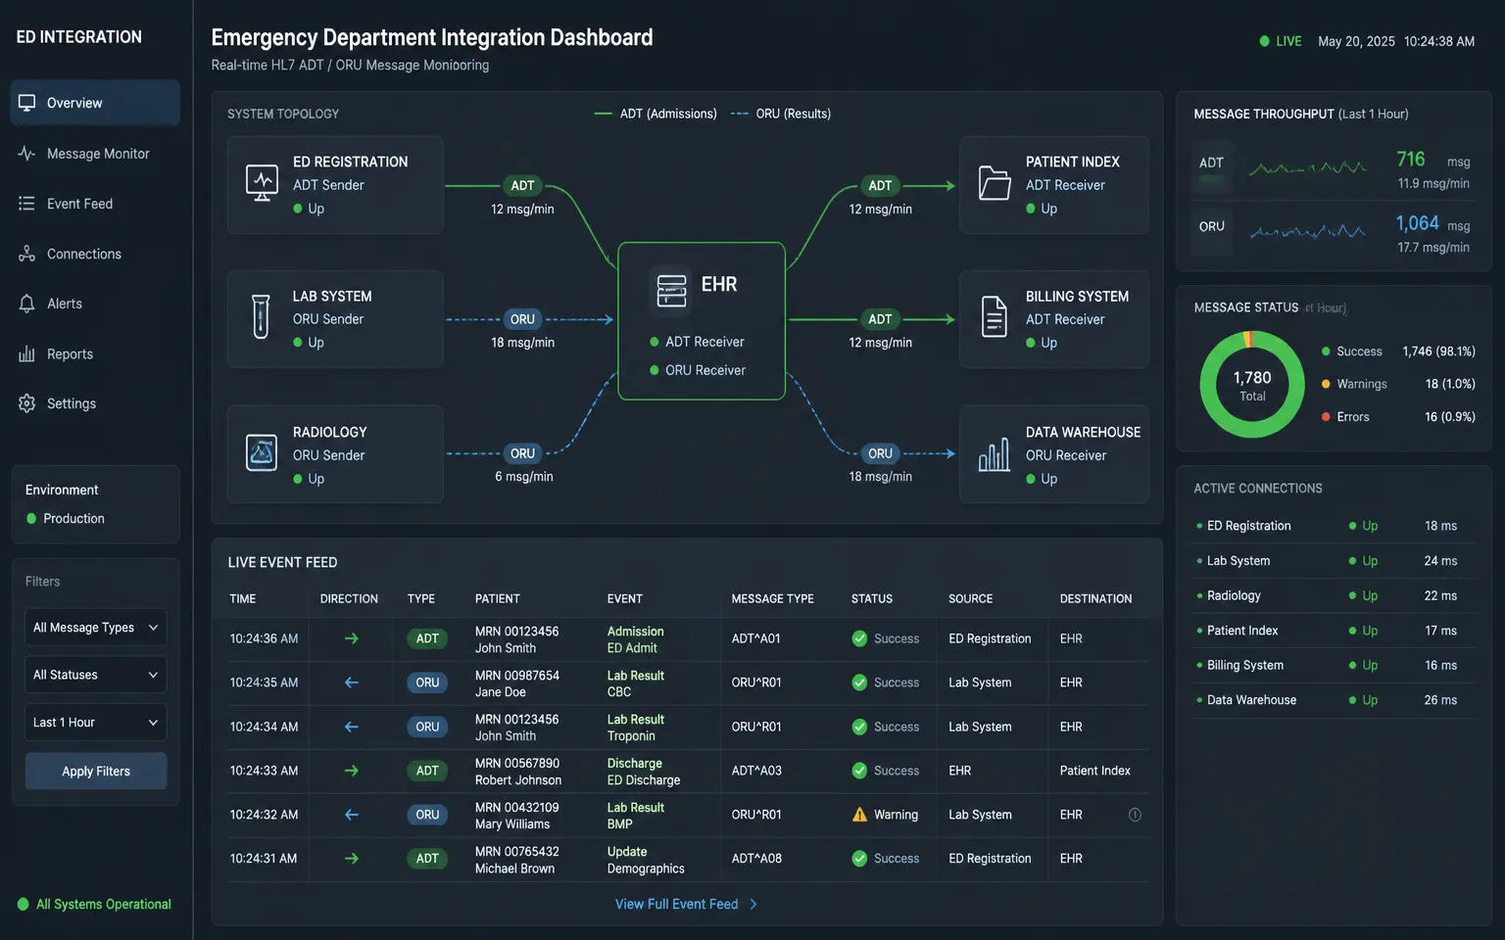Go to Event Feed in the sidebar
The height and width of the screenshot is (940, 1505).
tap(95, 204)
